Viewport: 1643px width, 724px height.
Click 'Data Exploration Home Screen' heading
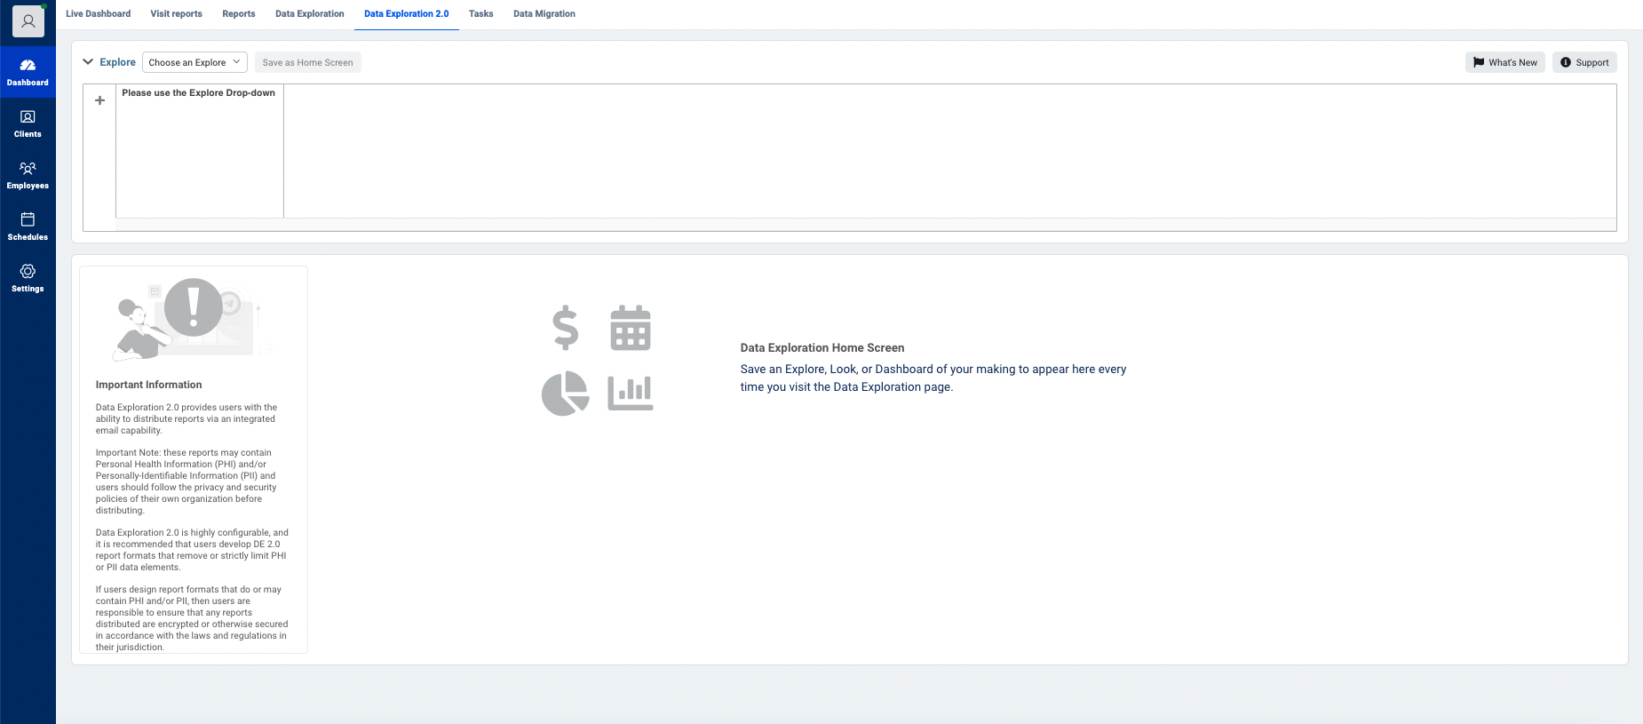(x=822, y=348)
